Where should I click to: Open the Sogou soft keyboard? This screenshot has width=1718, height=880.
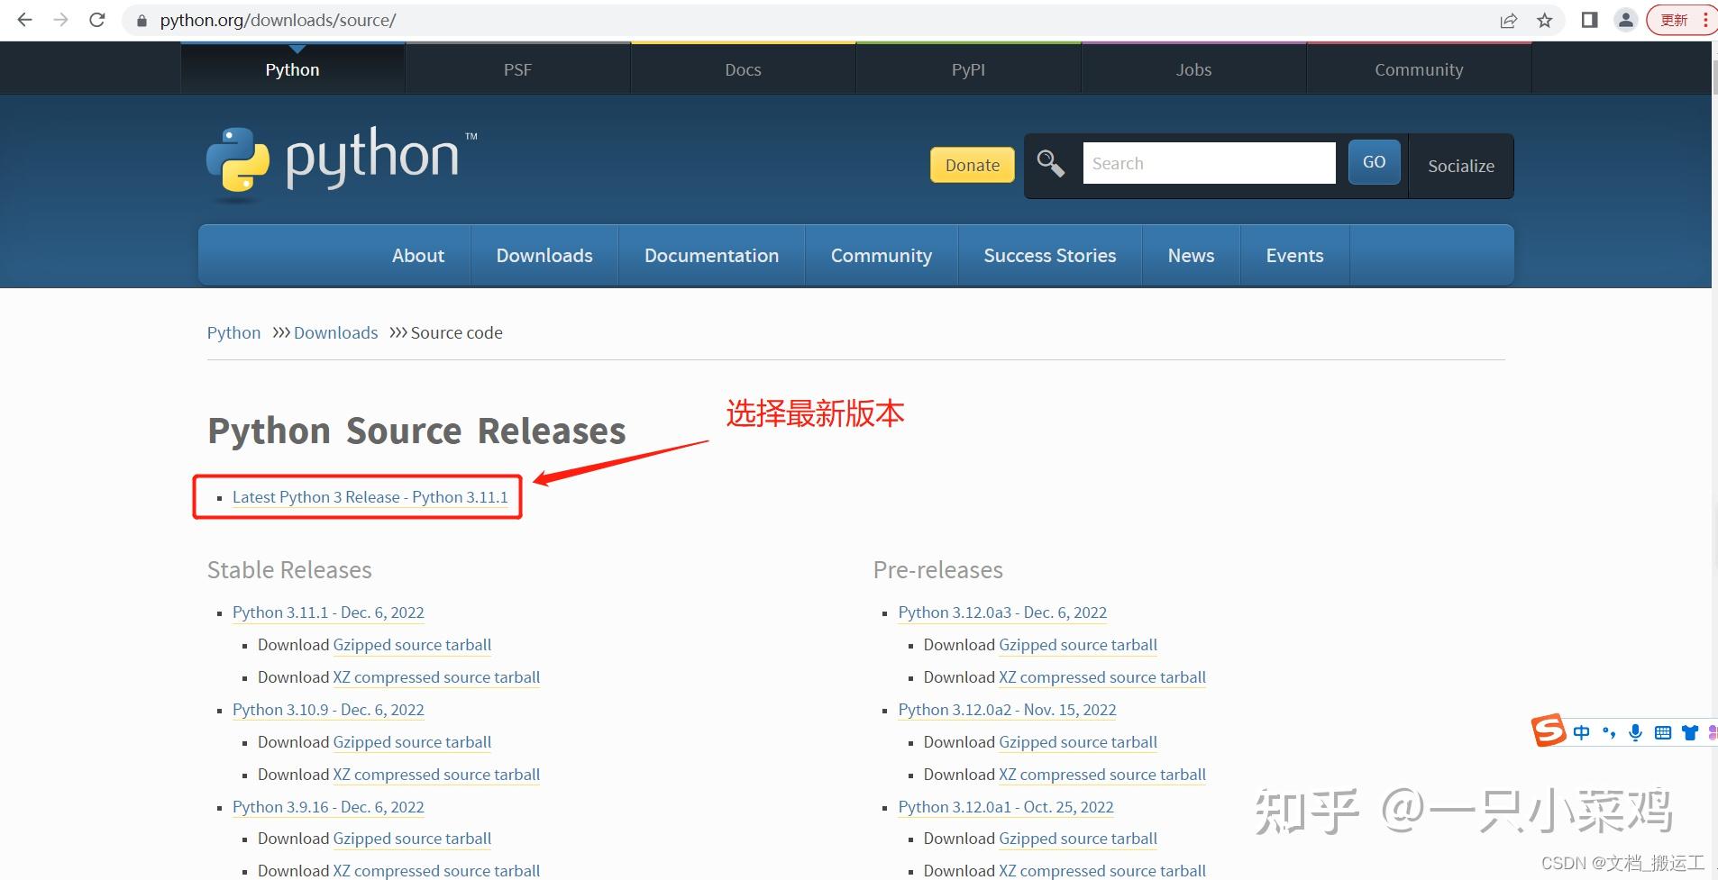[x=1663, y=732]
